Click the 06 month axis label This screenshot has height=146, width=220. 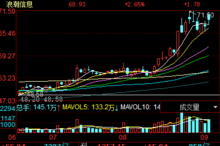pos(12,138)
